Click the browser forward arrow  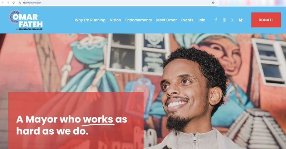point(8,3)
